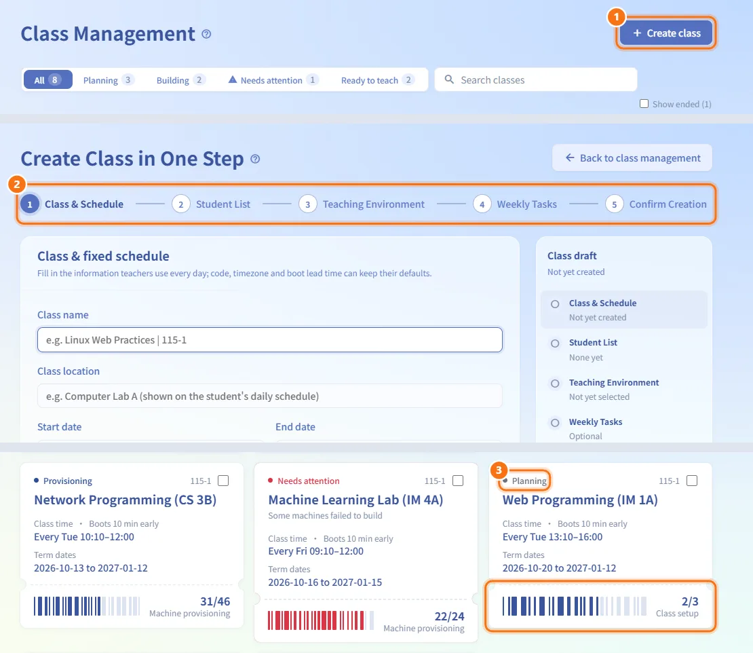Click "Every Tue 13:10–16:00" class time
Screen dimensions: 753x653
pos(552,537)
